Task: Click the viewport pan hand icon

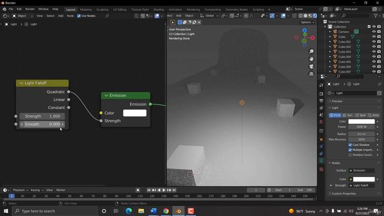Action: tap(311, 59)
